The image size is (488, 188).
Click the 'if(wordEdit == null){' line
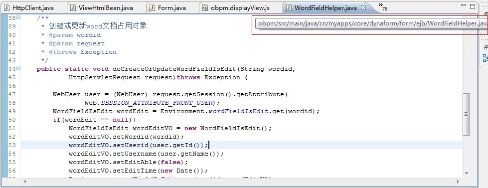tap(95, 120)
